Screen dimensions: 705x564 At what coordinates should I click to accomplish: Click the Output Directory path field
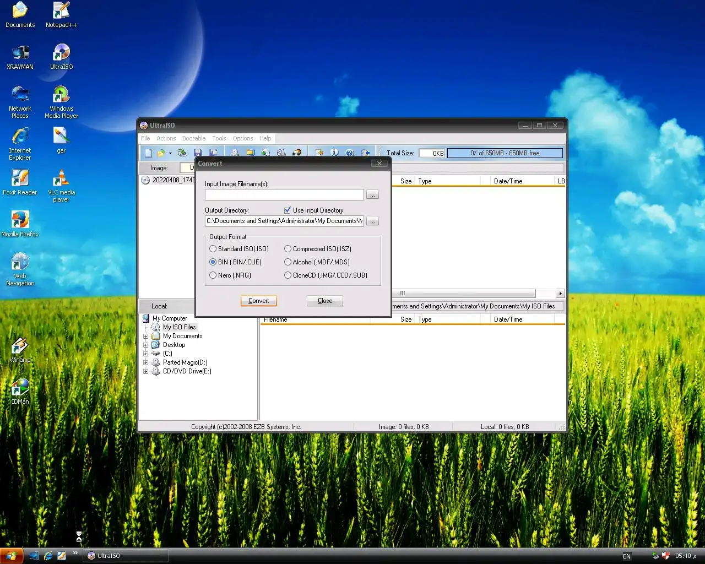click(x=284, y=221)
